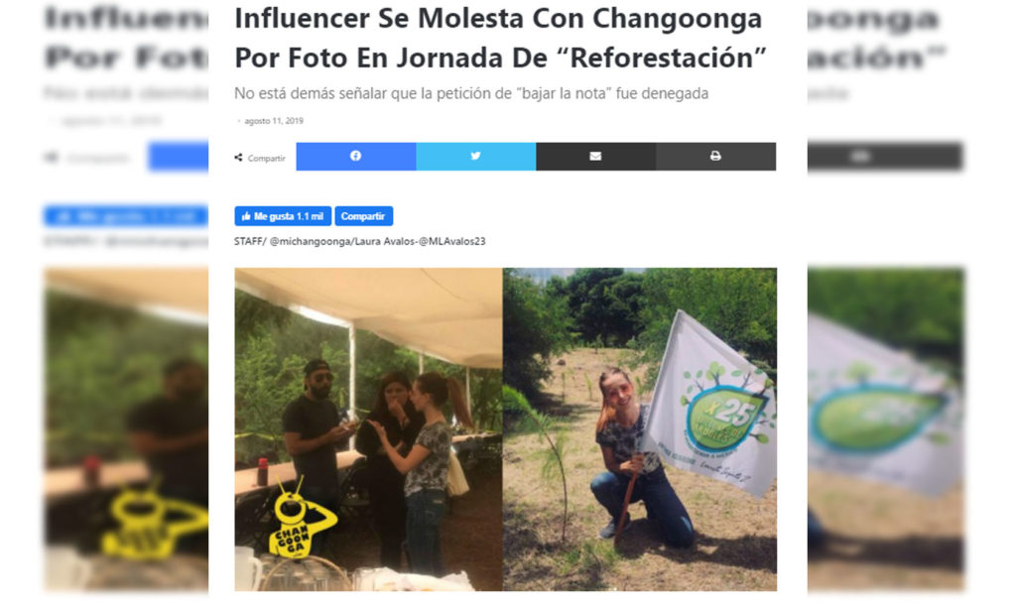Share the article on Twitter

tap(475, 156)
